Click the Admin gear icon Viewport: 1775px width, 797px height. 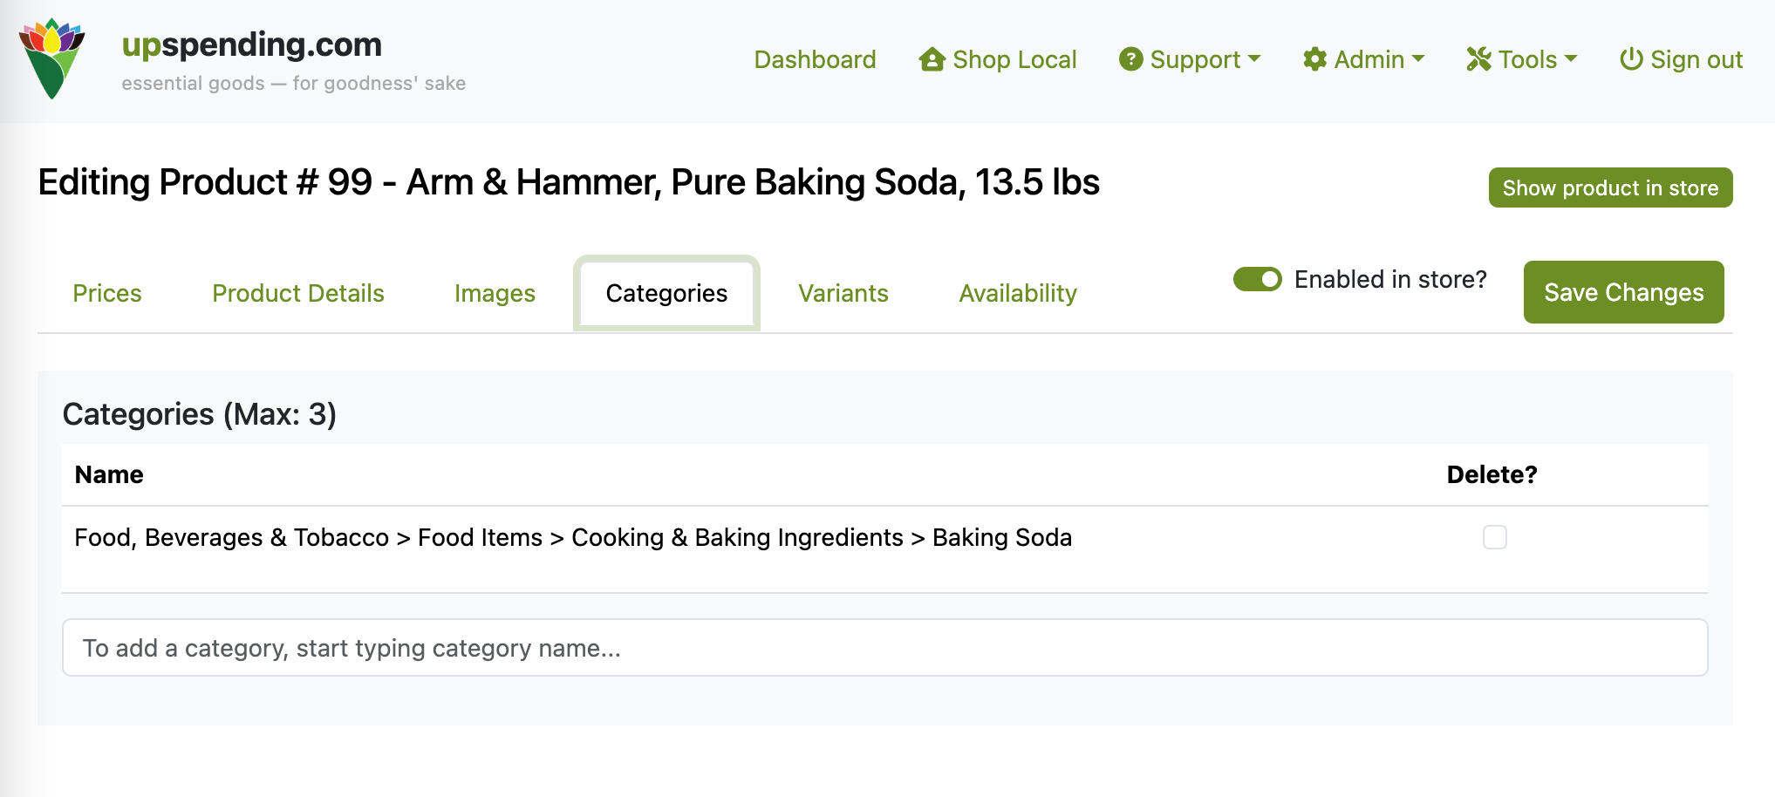click(1314, 59)
